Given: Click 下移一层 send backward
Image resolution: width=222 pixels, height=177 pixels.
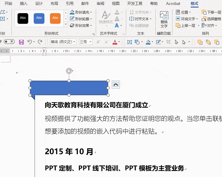Looking at the screenshot, I should click(x=212, y=12).
